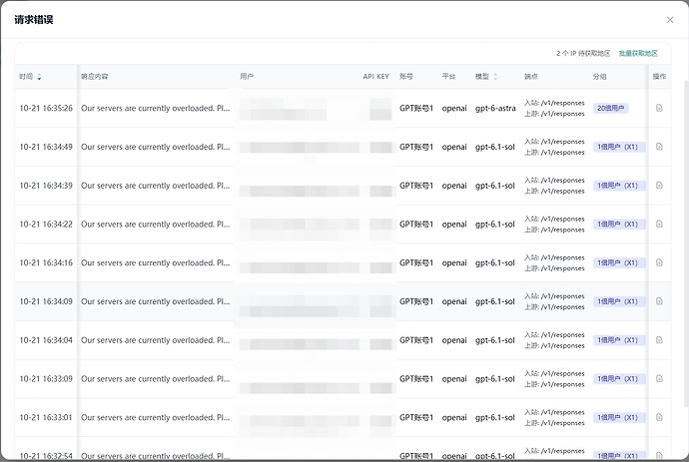
Task: Click the vertical scrollbar of the dialog
Action: (x=686, y=245)
